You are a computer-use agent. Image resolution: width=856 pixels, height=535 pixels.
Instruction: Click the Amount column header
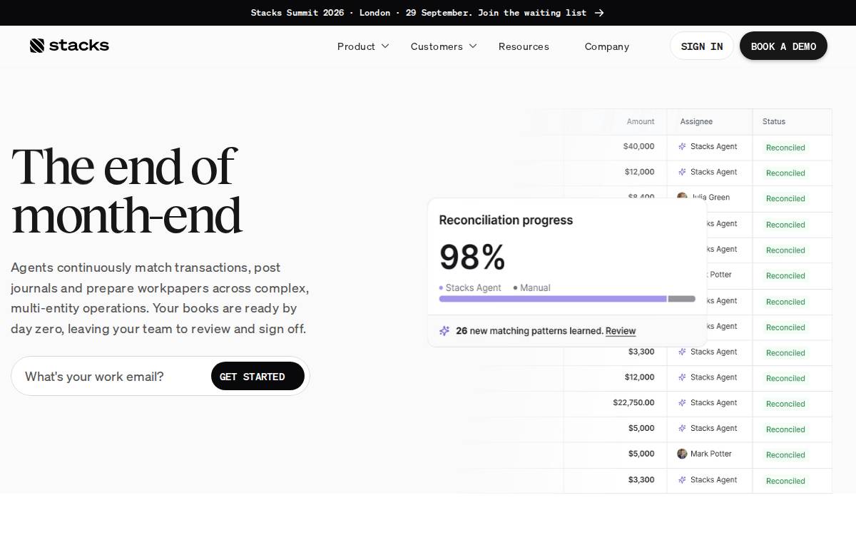point(641,121)
